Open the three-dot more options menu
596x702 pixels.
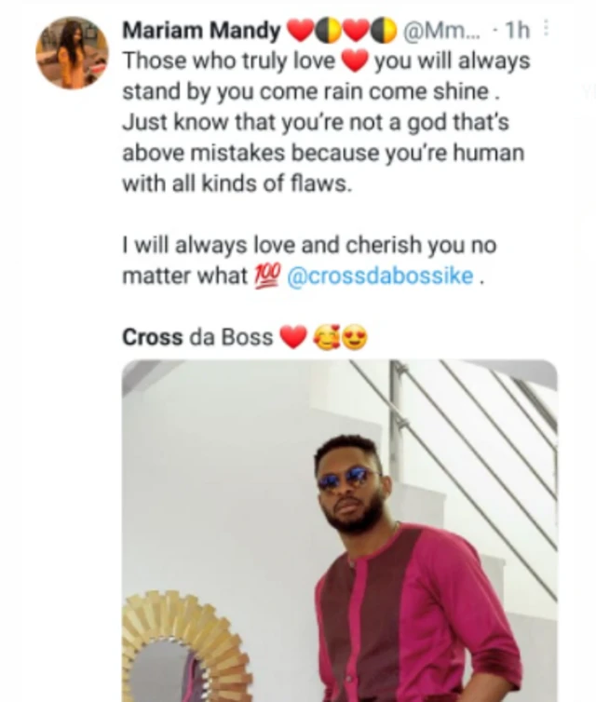546,30
